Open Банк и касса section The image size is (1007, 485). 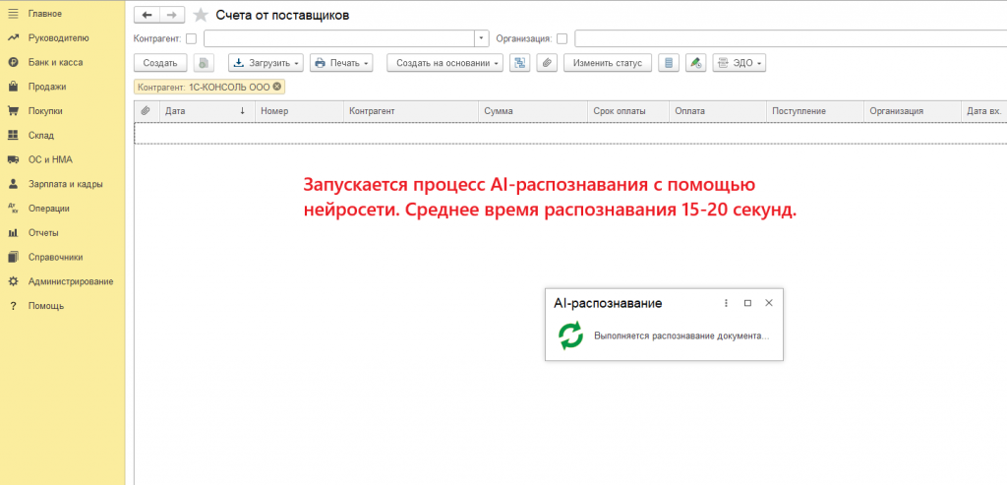(x=55, y=62)
